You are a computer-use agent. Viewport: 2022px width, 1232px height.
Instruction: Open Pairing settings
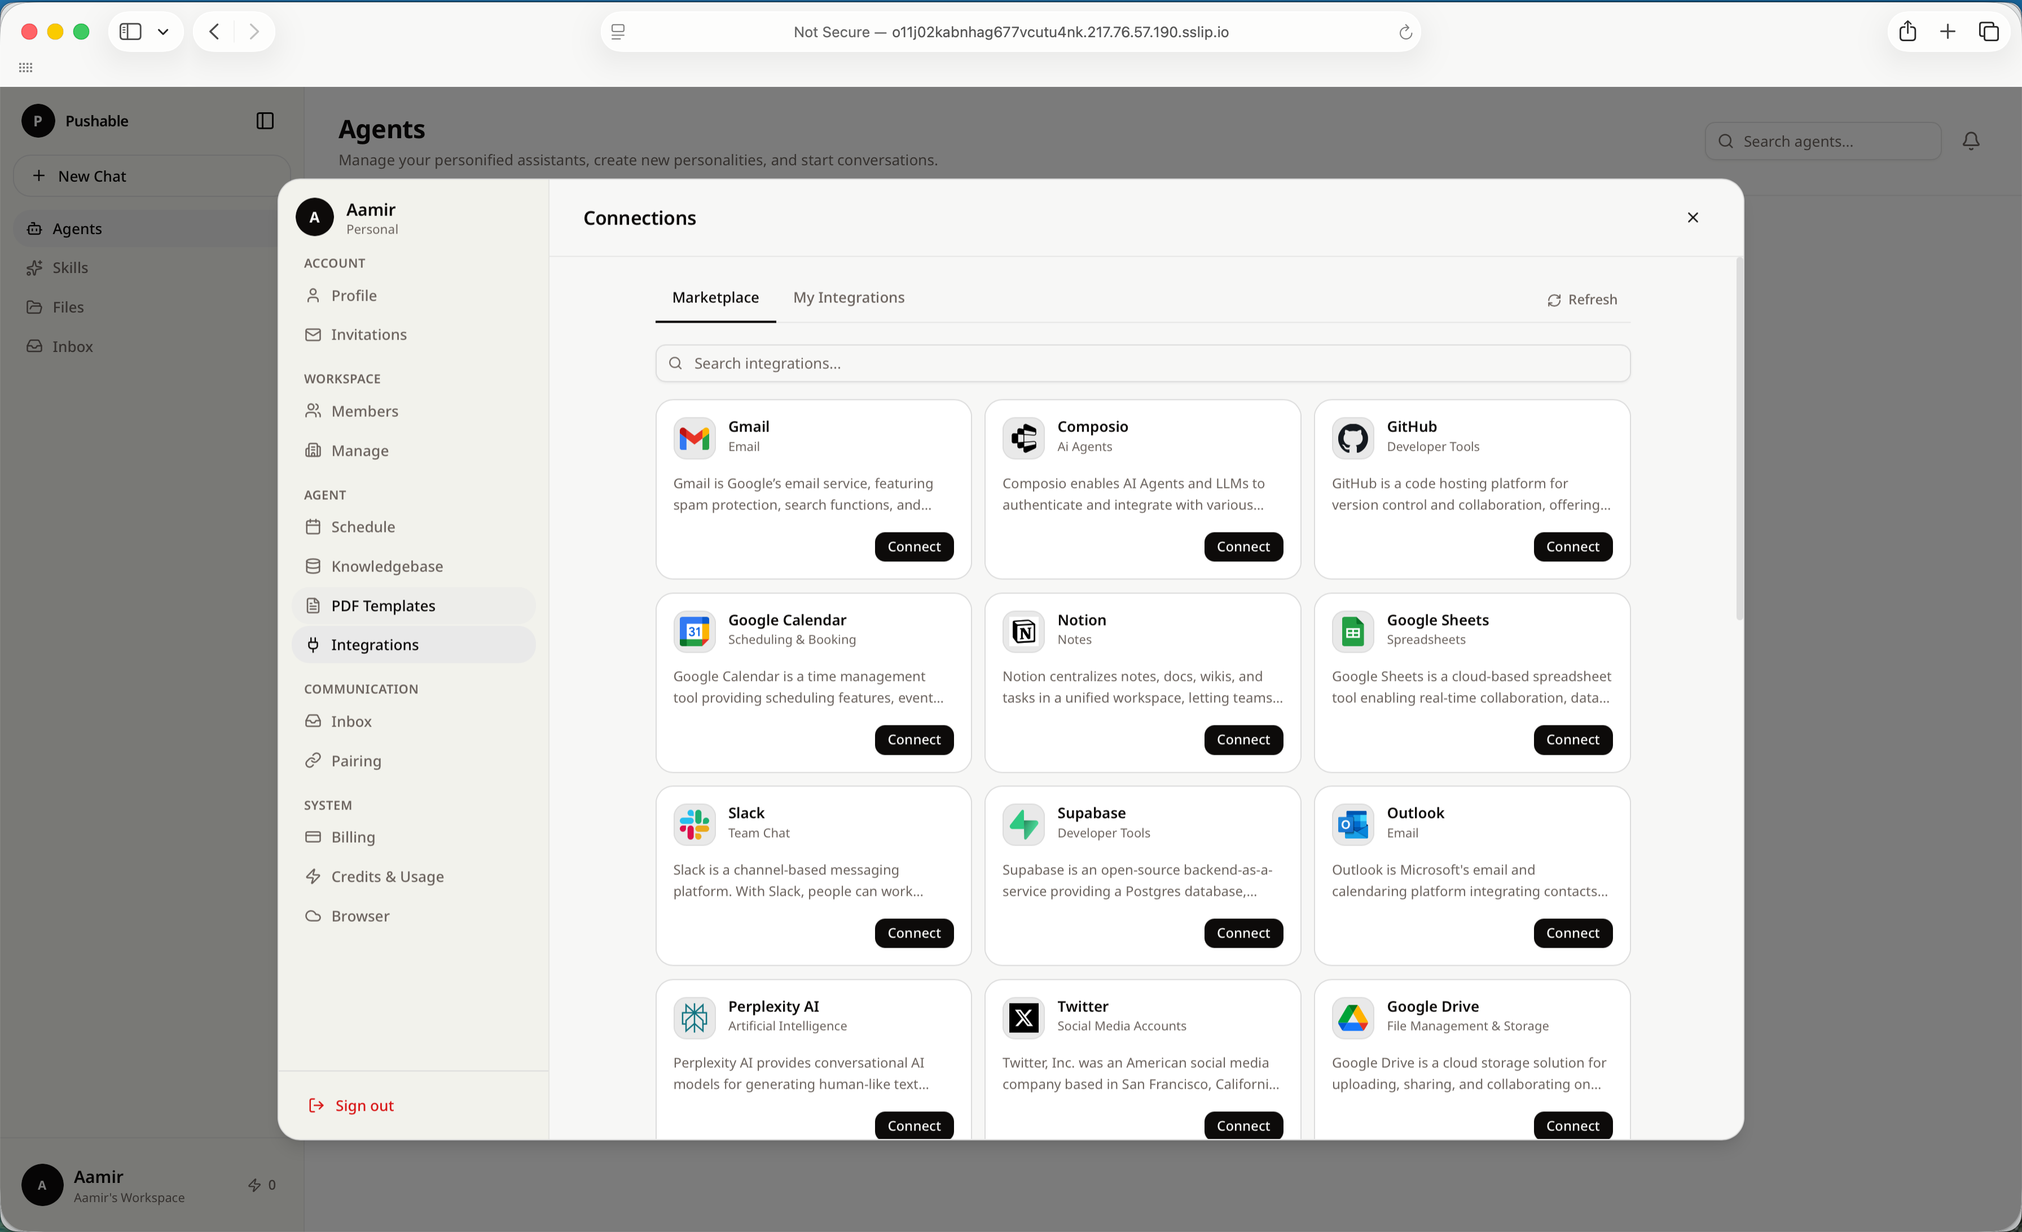[414, 760]
